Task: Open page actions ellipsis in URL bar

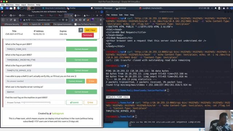Action: (x=60, y=20)
